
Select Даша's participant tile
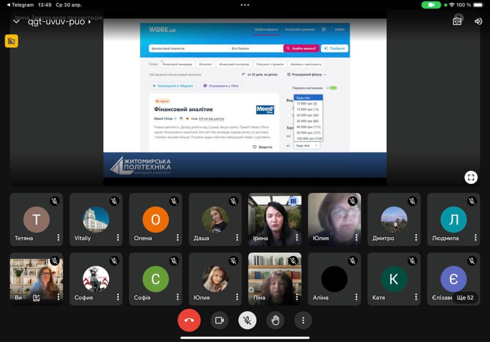click(x=215, y=219)
